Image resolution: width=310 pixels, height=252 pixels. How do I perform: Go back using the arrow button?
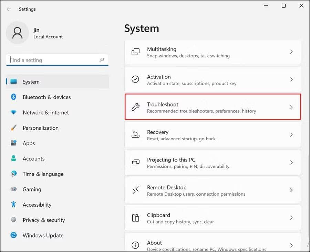tap(9, 9)
